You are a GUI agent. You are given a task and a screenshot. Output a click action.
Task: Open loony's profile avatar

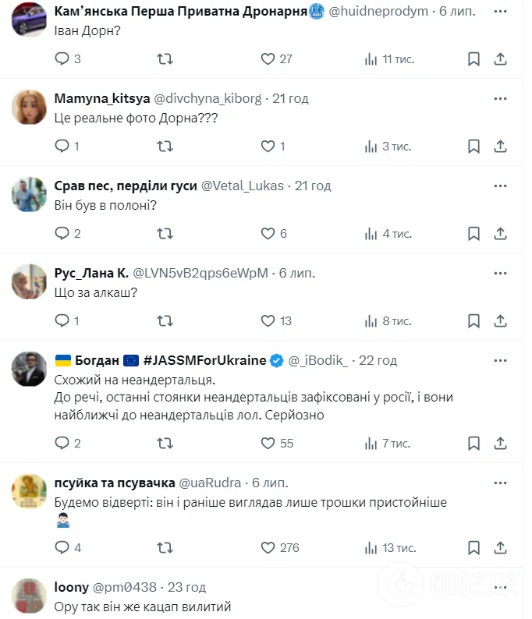(29, 596)
